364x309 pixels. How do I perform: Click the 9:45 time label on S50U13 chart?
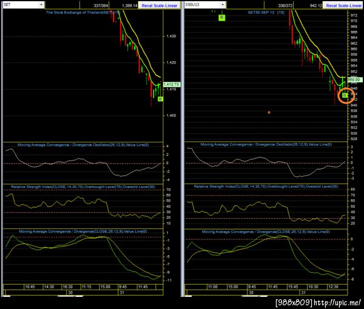coord(252,287)
